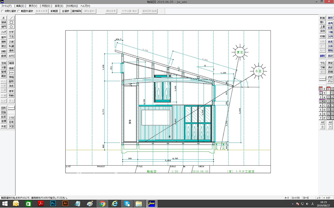Toggle the 範囲外選択 checkbox
The image size is (334, 208).
[x=19, y=11]
